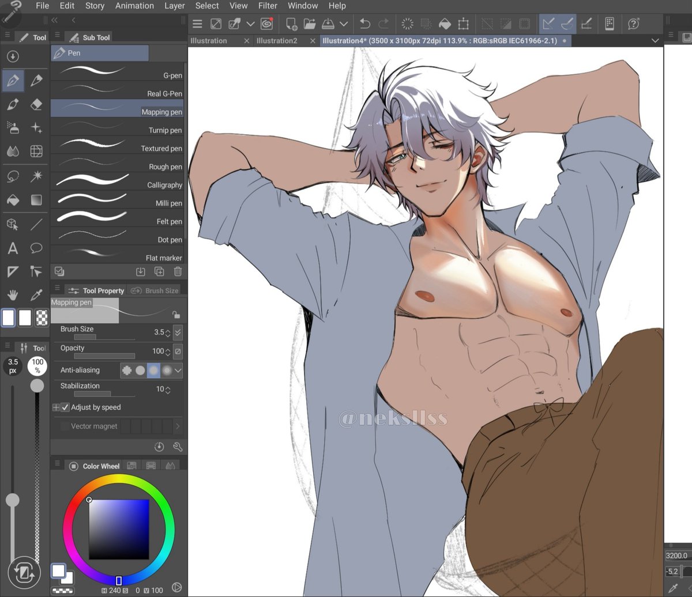
Task: Select the Ruler triangle tool
Action: 13,271
